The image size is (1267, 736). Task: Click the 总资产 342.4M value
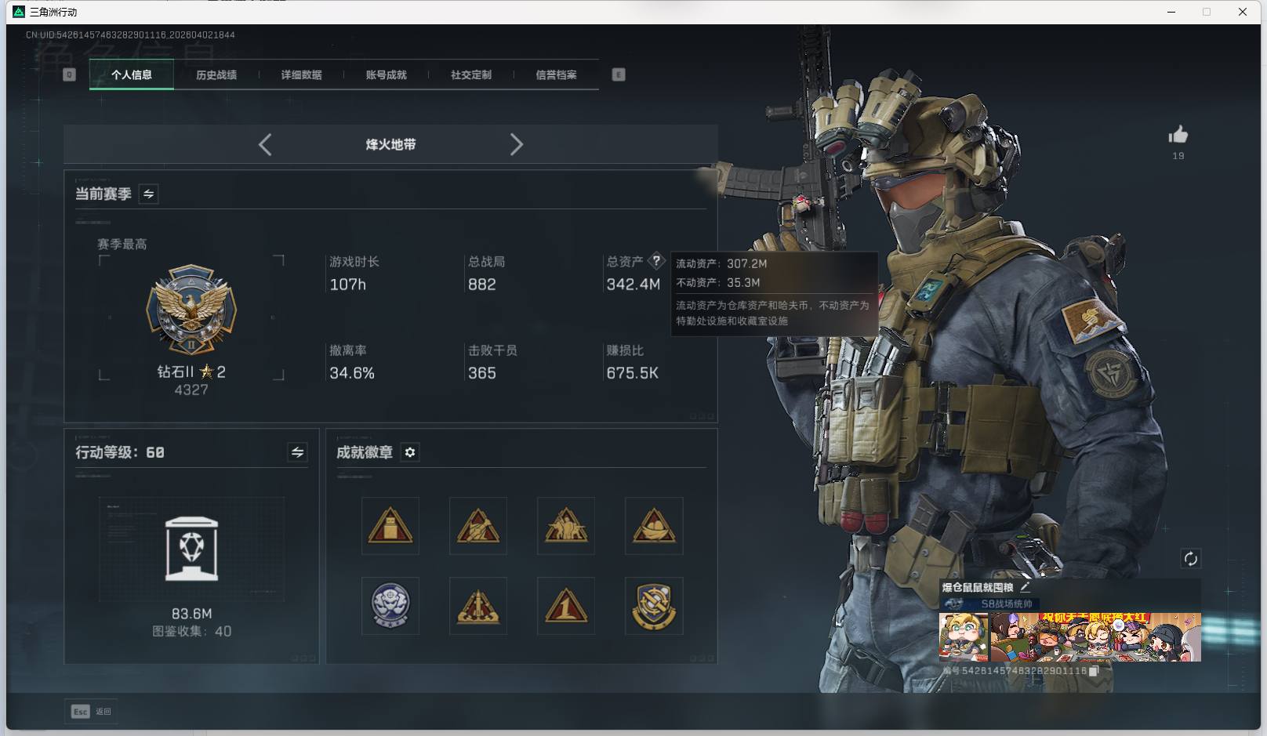pyautogui.click(x=633, y=285)
